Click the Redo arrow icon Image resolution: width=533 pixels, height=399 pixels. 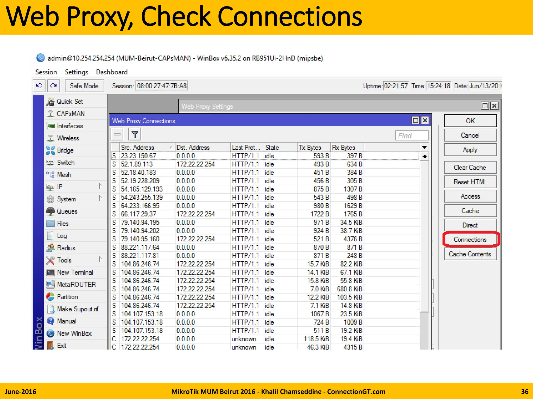[x=54, y=86]
